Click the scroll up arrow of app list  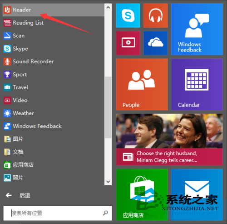click(x=108, y=7)
